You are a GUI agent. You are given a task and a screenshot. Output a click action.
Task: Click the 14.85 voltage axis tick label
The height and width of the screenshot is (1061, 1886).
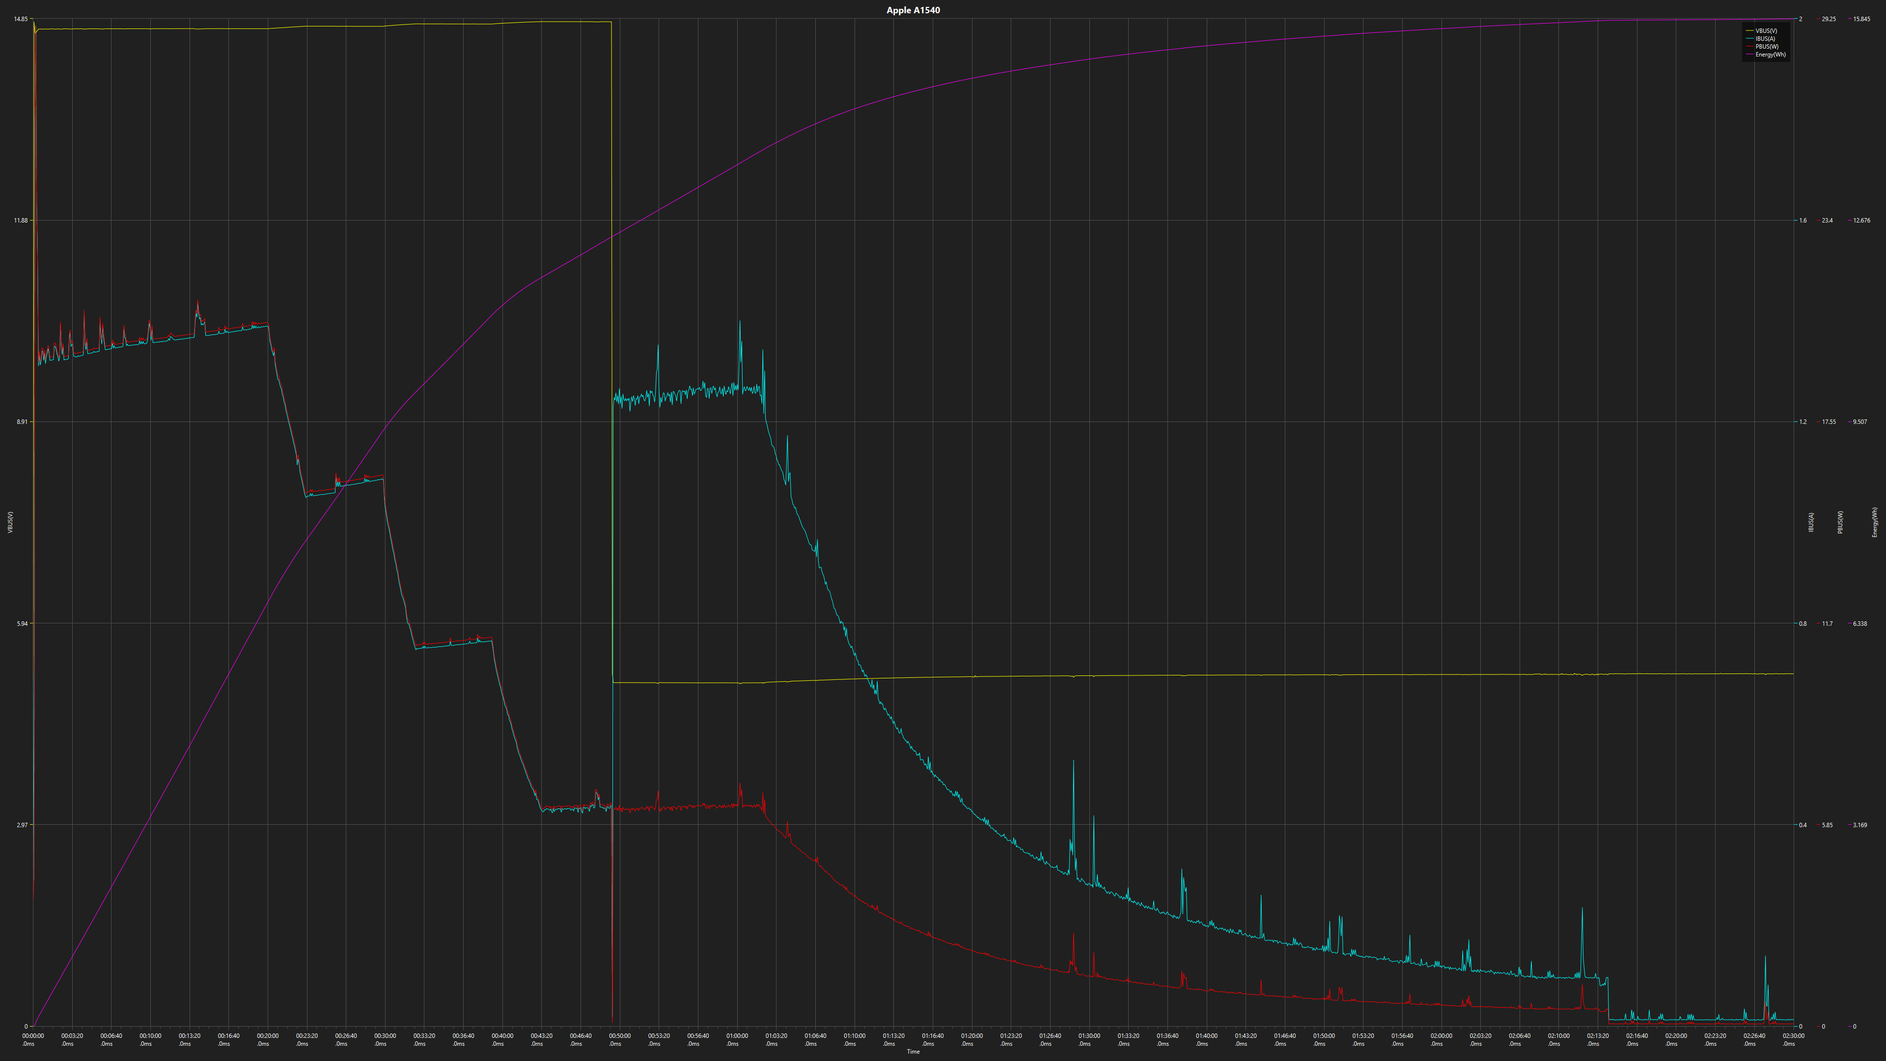pos(21,19)
